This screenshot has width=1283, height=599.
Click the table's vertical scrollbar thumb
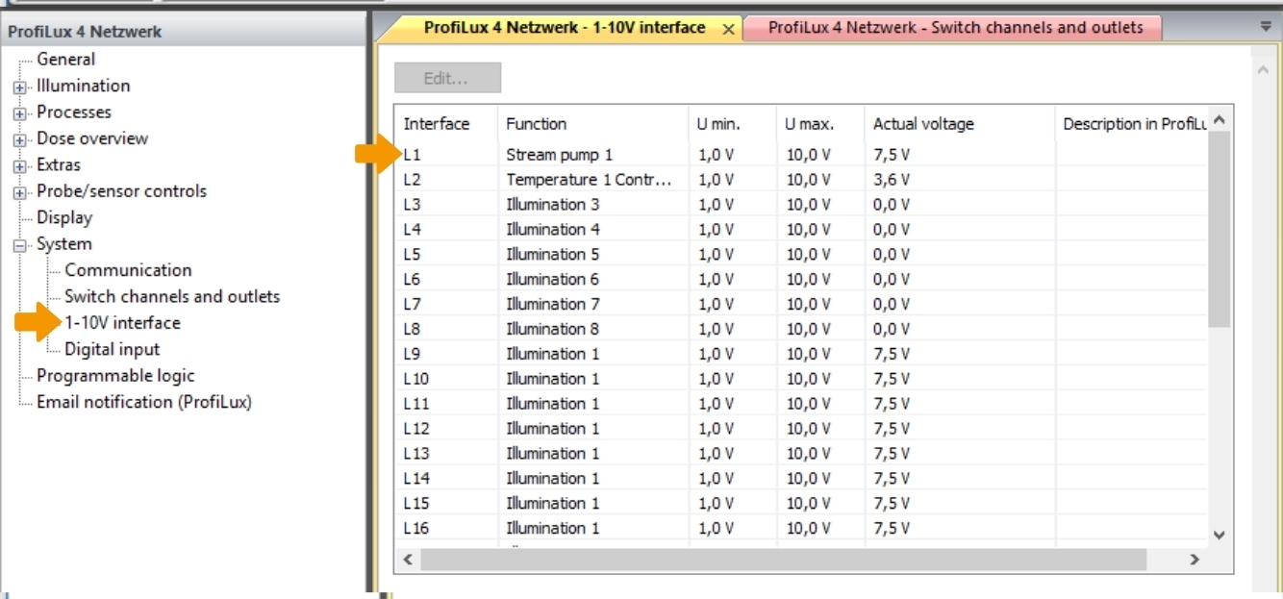pyautogui.click(x=1220, y=230)
